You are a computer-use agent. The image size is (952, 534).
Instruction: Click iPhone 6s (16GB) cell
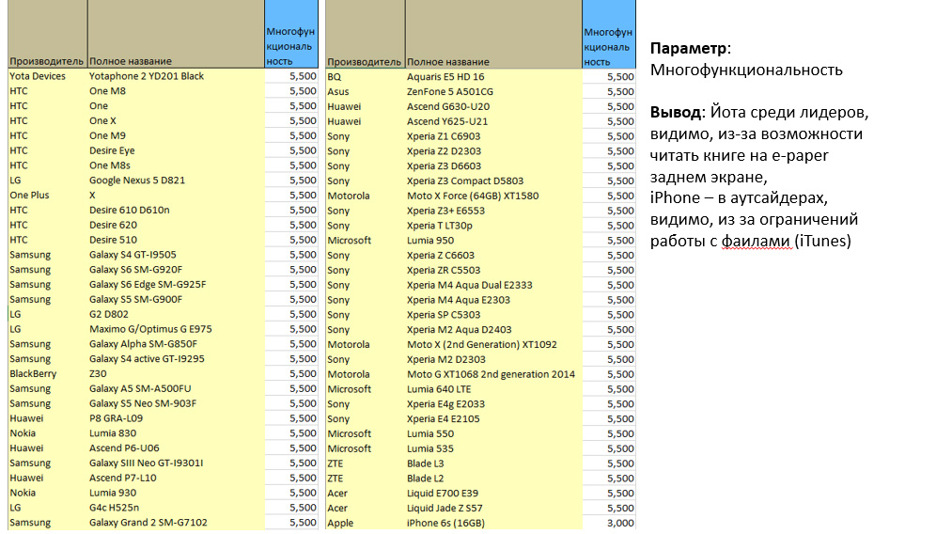coord(493,523)
